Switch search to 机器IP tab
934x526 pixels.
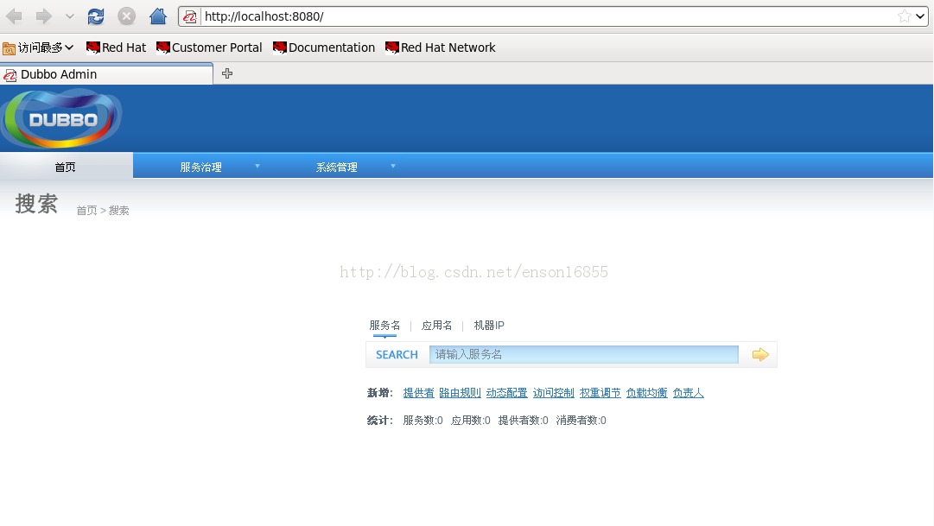pos(489,326)
